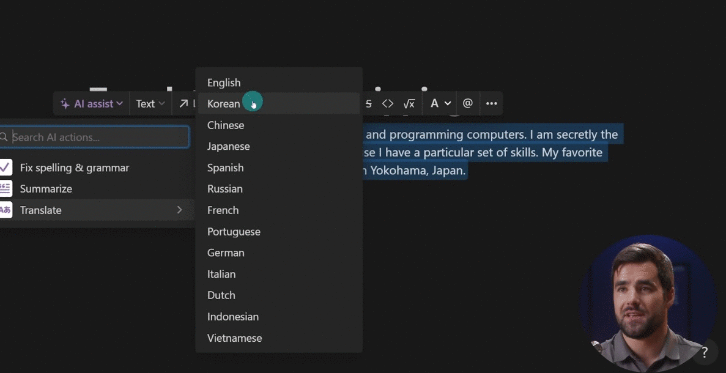Open the three-dot more options menu

point(491,104)
